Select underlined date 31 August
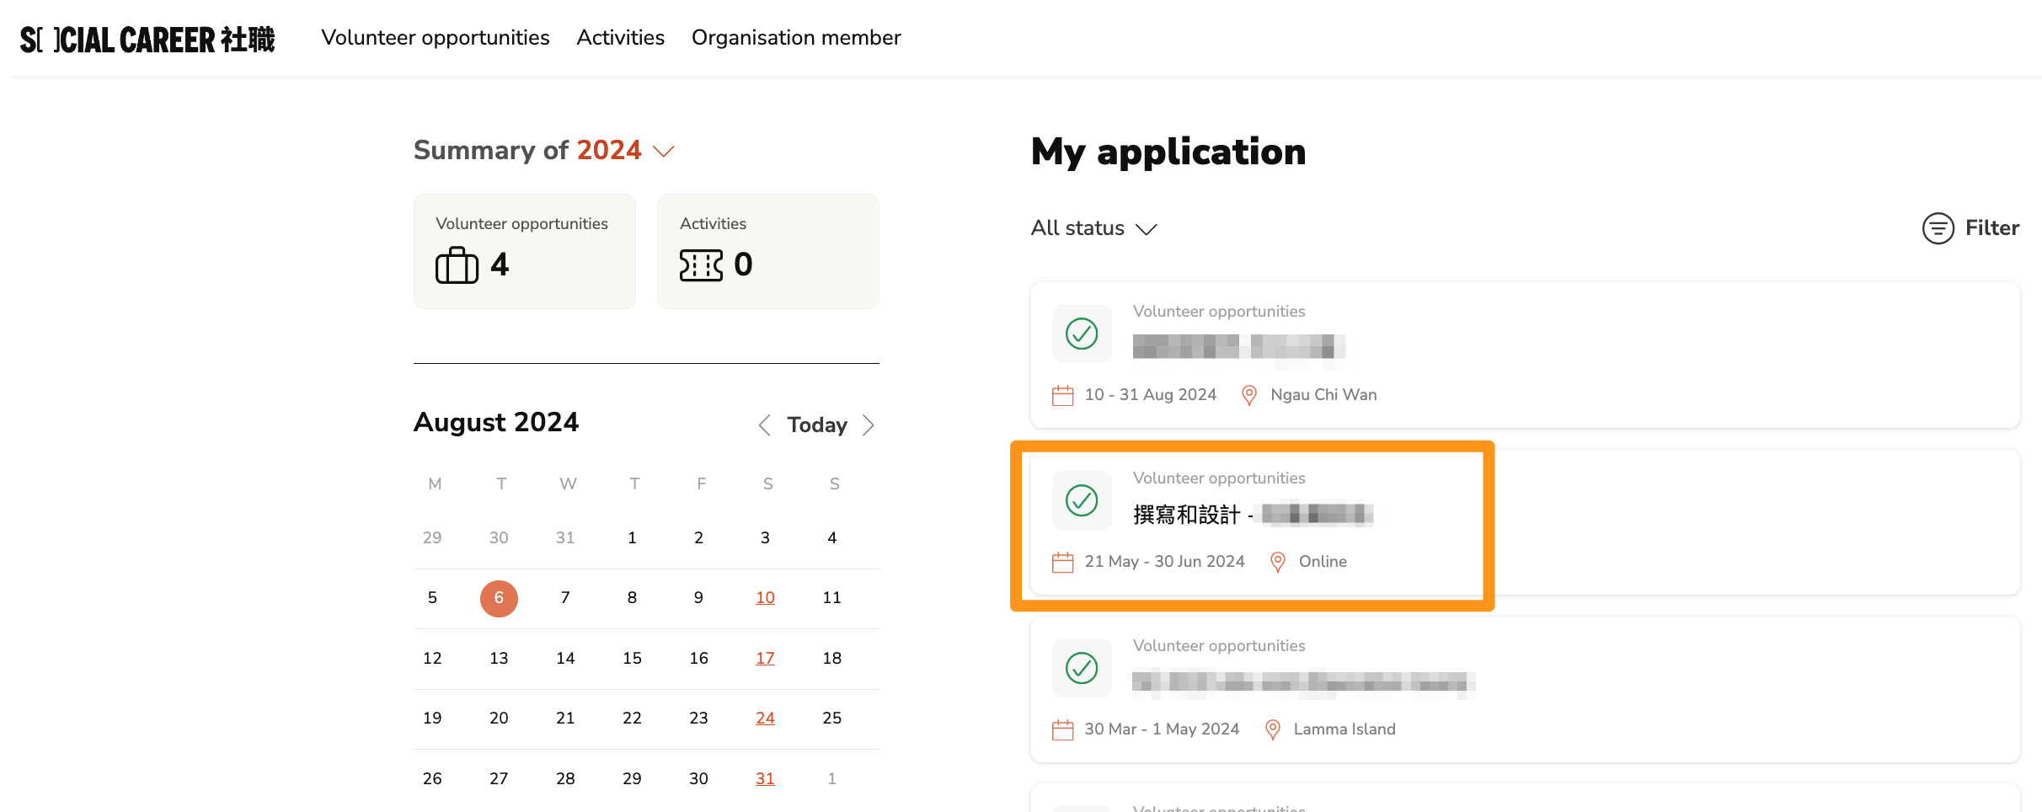This screenshot has height=812, width=2042. 765,779
